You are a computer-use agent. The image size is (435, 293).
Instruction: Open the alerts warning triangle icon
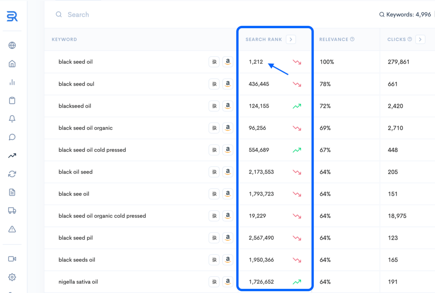[x=12, y=229]
